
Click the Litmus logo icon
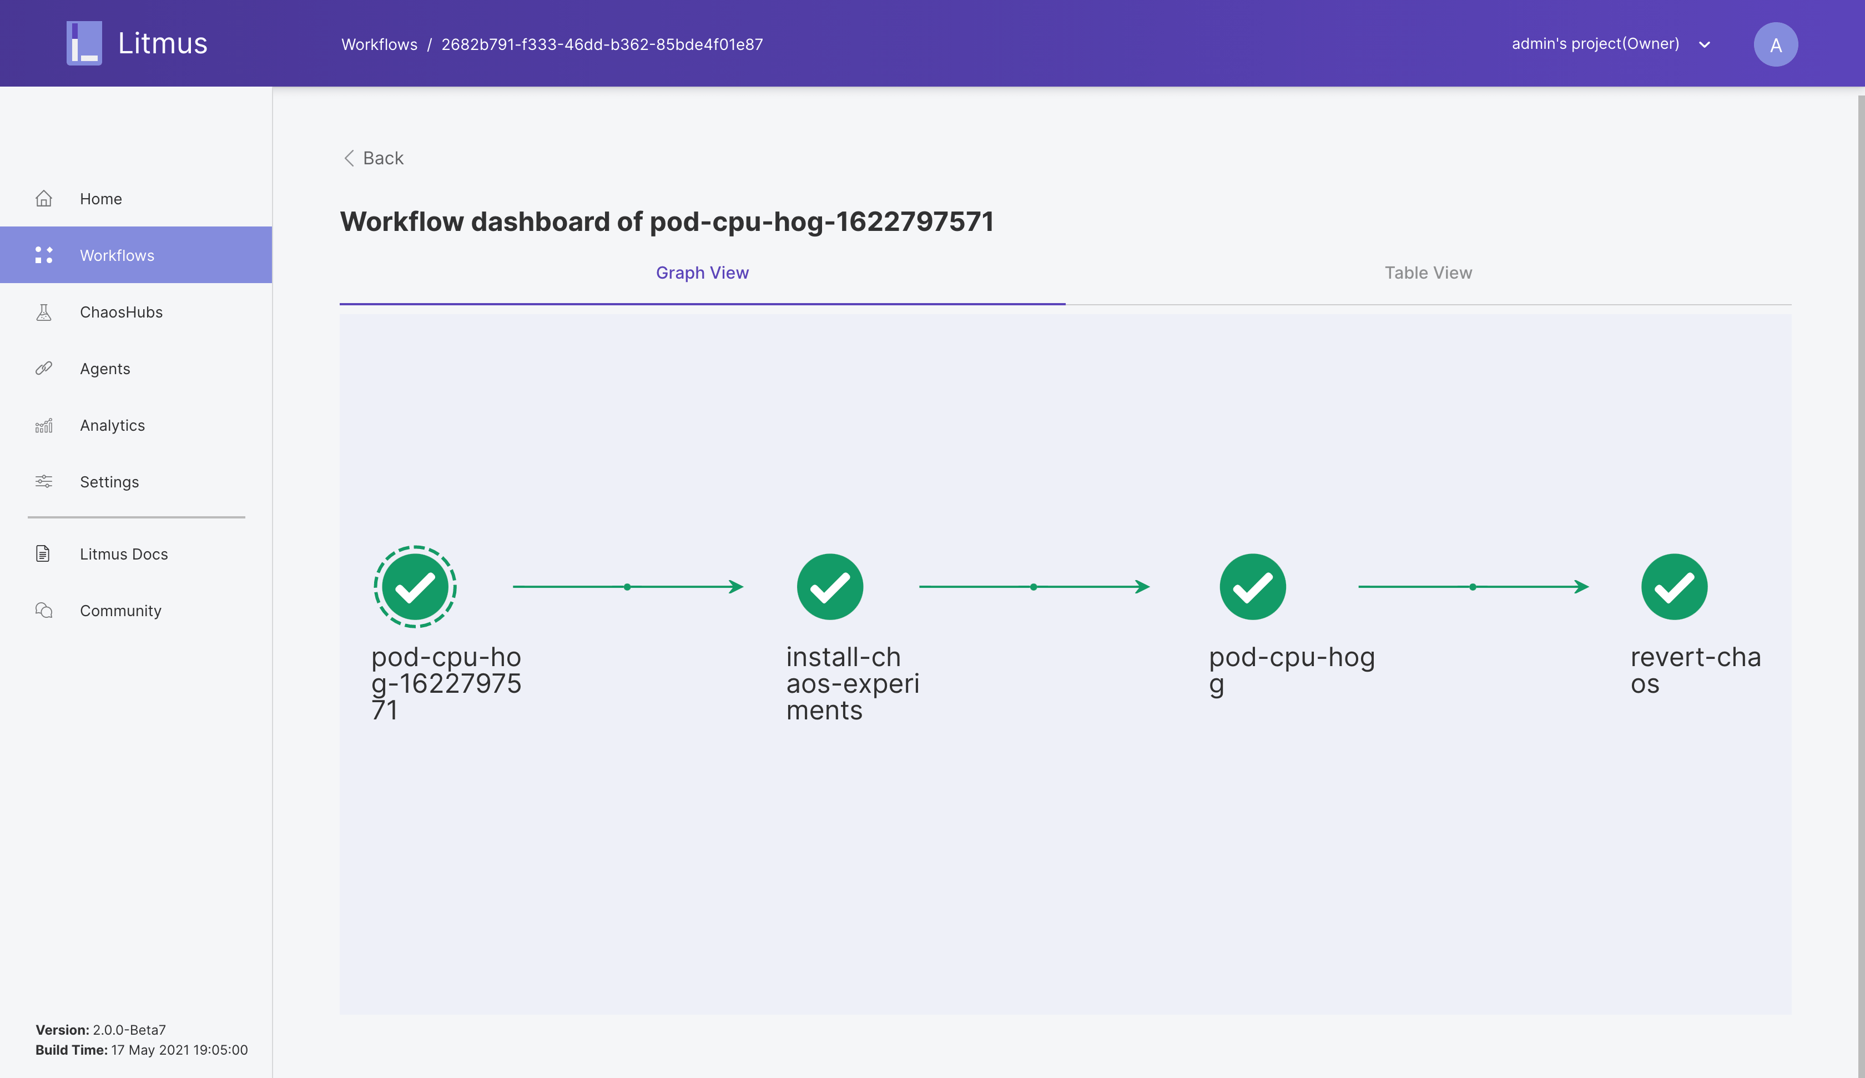point(84,43)
